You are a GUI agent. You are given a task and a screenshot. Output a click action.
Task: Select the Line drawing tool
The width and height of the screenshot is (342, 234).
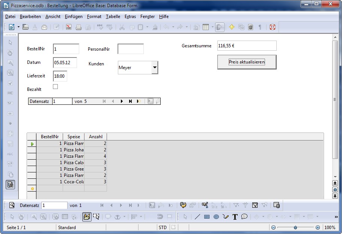coord(197,217)
